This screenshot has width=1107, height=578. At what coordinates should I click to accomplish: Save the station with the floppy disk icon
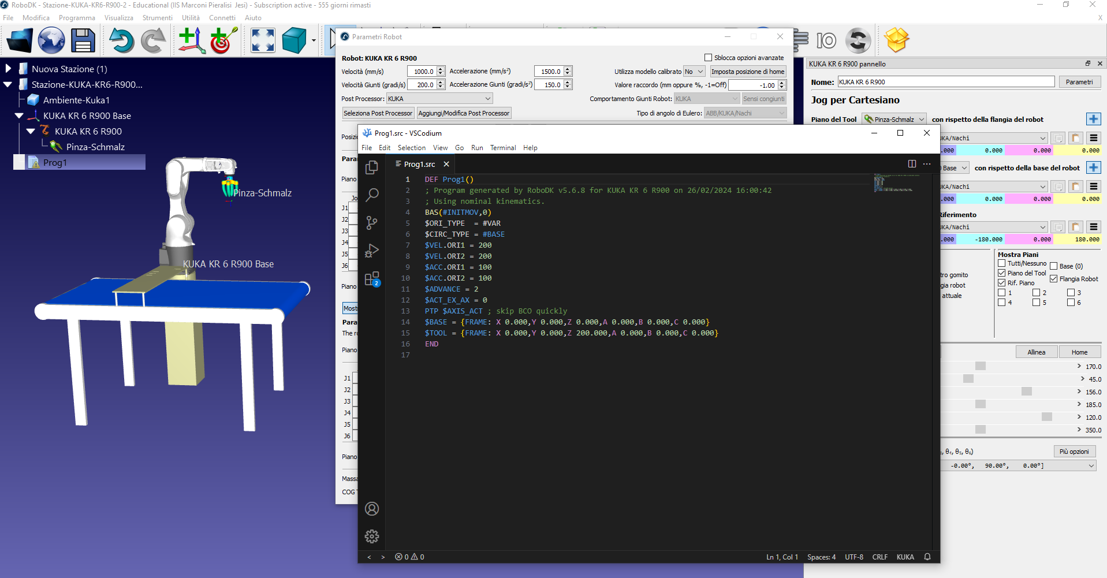[83, 40]
